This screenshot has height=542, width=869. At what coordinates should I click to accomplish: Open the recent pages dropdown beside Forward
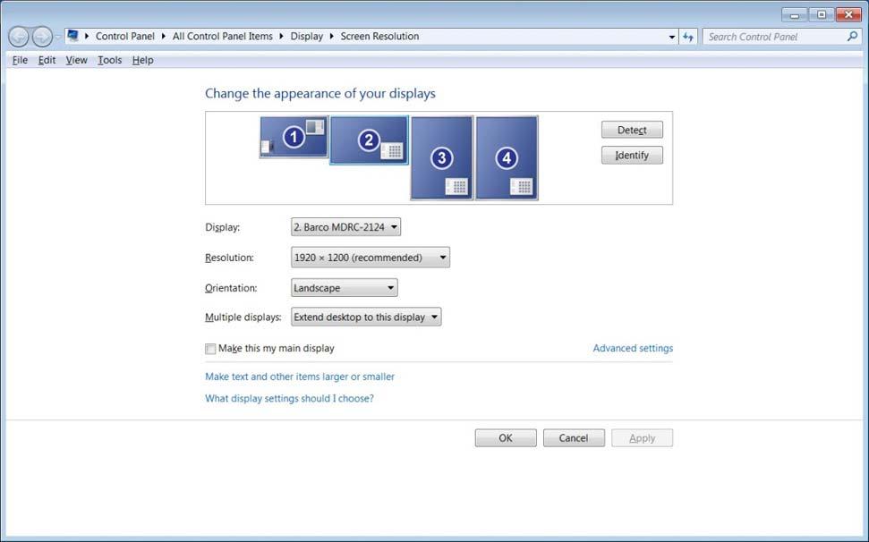click(57, 37)
